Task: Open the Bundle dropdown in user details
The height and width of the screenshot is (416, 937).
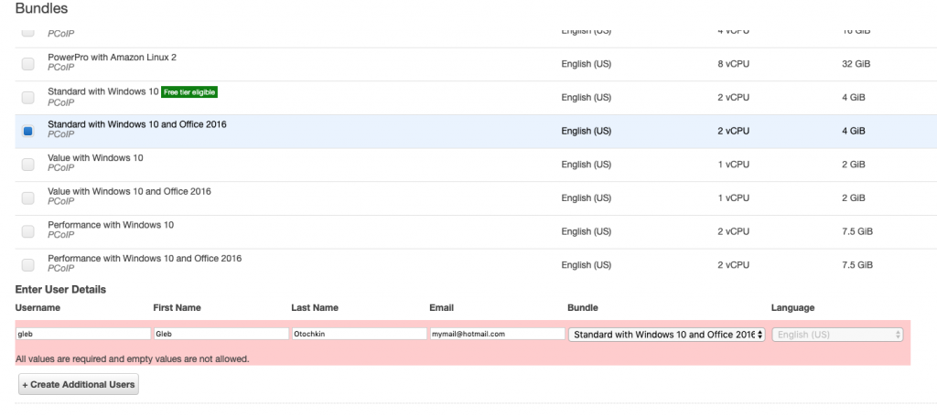Action: pos(667,335)
